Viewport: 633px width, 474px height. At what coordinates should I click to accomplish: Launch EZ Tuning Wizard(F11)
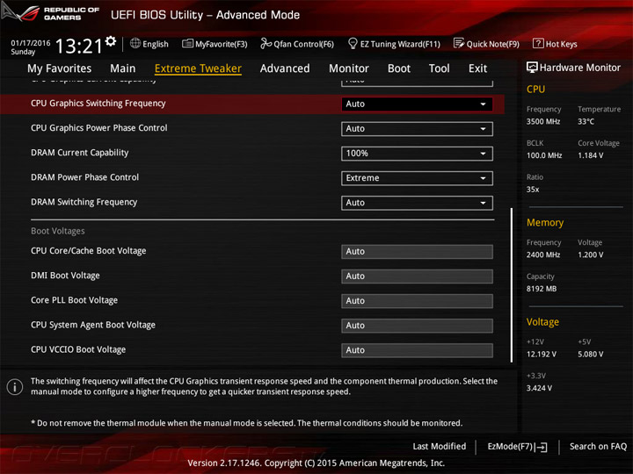[x=394, y=44]
